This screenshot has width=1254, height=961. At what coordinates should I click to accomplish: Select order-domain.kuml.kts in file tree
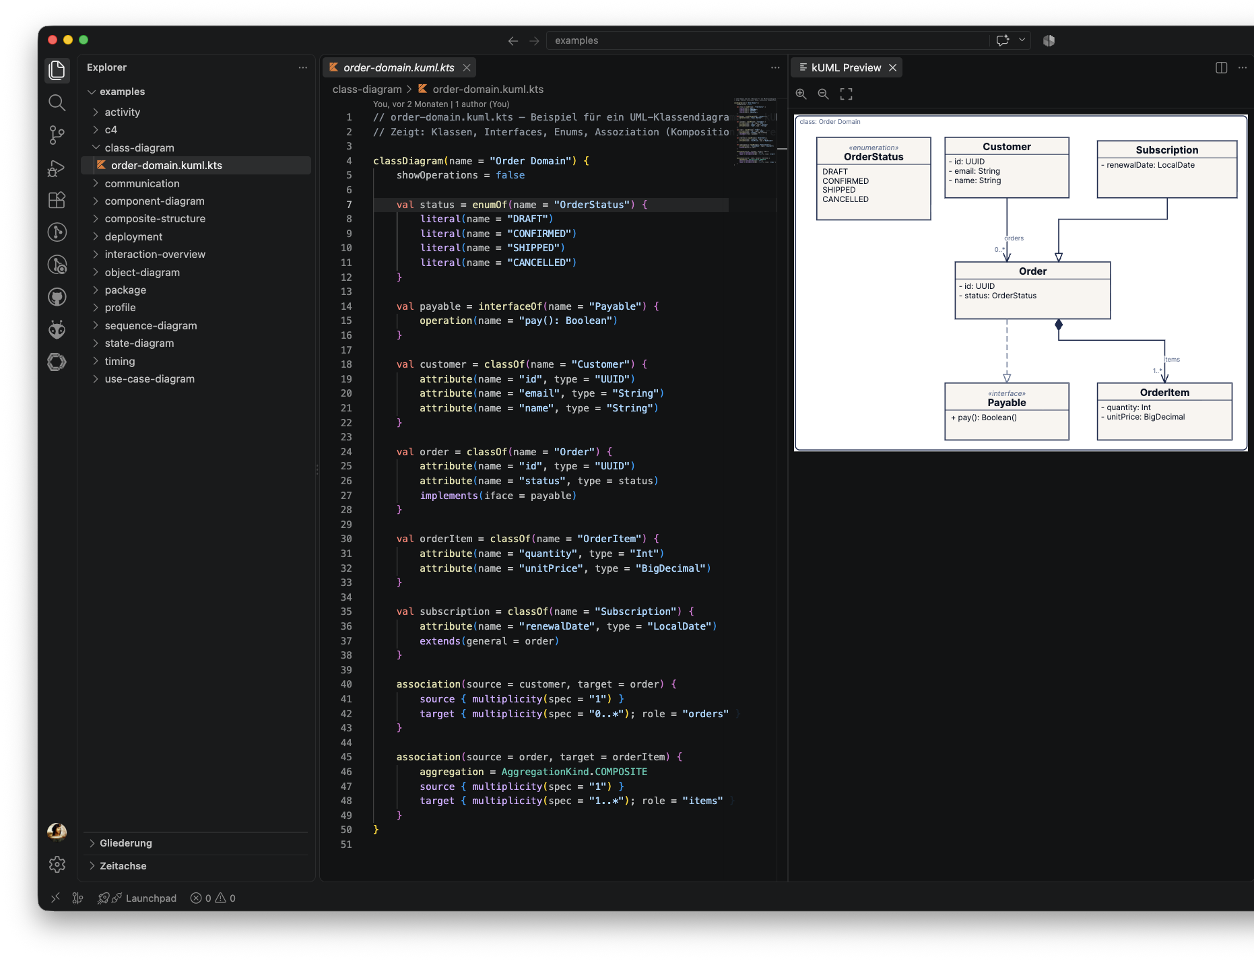(196, 165)
